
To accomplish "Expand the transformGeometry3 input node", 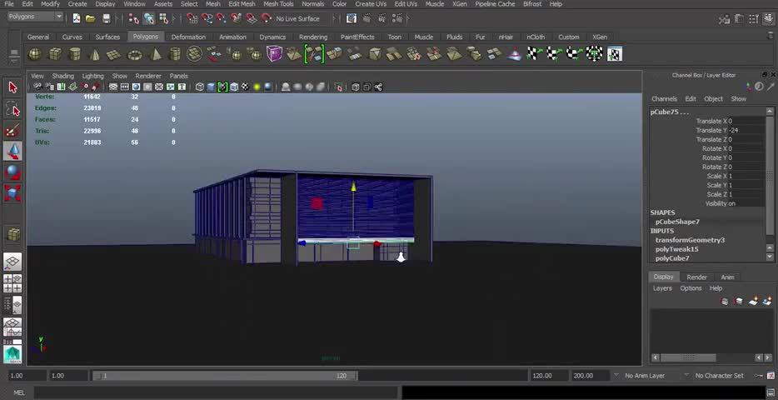I will coord(690,240).
